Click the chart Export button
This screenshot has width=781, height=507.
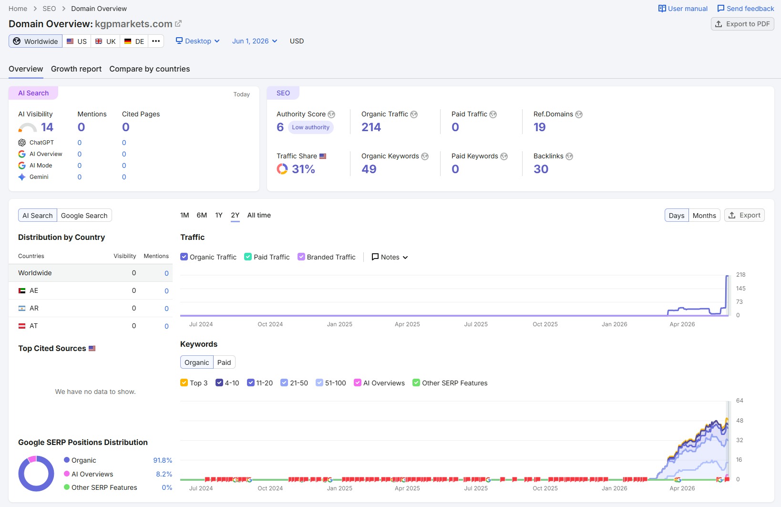pyautogui.click(x=744, y=215)
